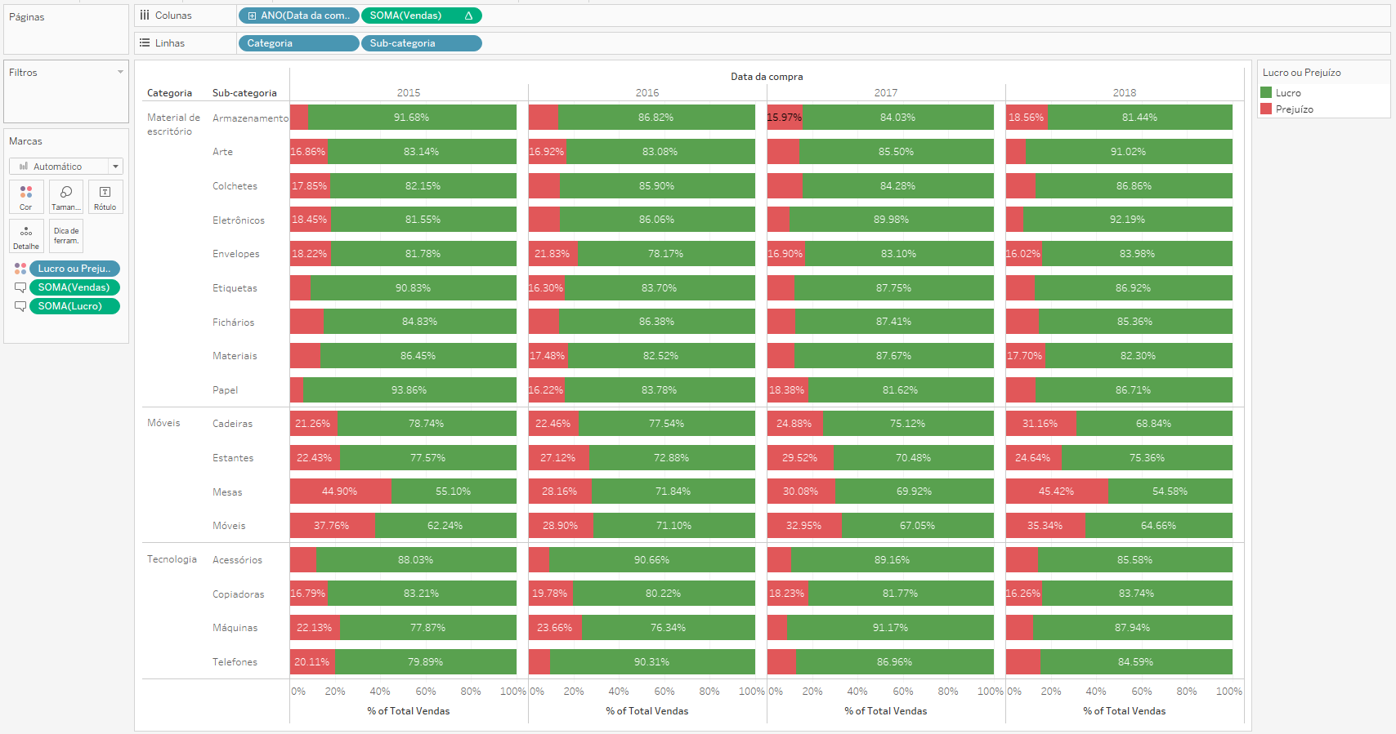
Task: Click the % of Total Vendas axis under 2018
Action: [1125, 711]
